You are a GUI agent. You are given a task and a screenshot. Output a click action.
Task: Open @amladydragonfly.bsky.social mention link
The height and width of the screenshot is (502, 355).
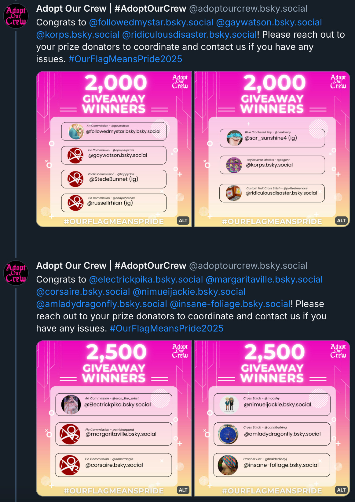coord(102,304)
